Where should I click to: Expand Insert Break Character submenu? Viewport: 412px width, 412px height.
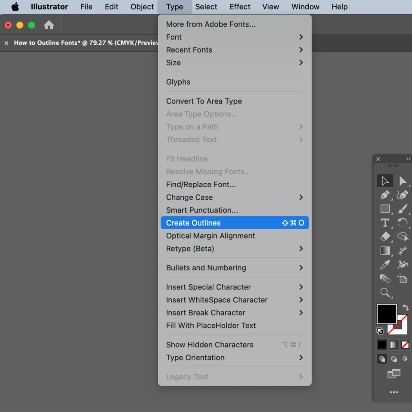tap(235, 313)
